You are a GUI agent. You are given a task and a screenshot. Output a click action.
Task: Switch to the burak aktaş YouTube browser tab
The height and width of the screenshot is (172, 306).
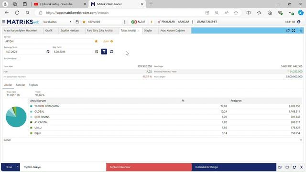tap(60, 4)
